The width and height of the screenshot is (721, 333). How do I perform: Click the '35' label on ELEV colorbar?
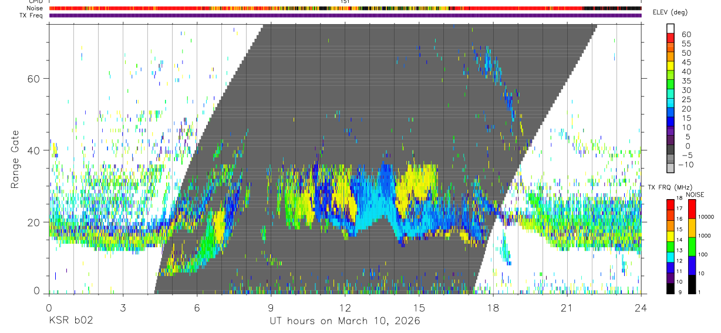(x=686, y=81)
